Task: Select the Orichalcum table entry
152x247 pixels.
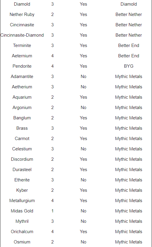Action: [x=22, y=232]
